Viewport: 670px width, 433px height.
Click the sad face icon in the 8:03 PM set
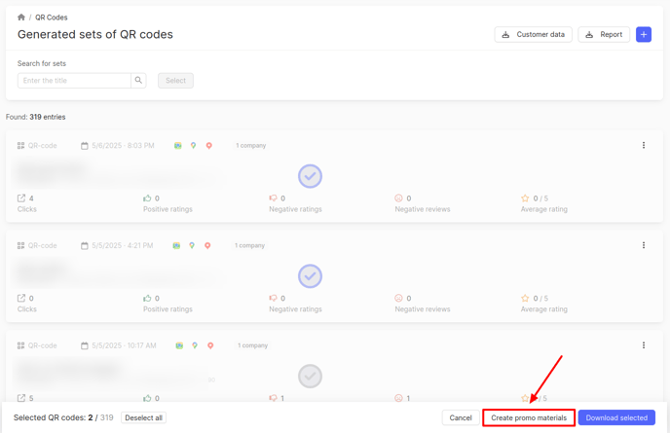point(398,198)
